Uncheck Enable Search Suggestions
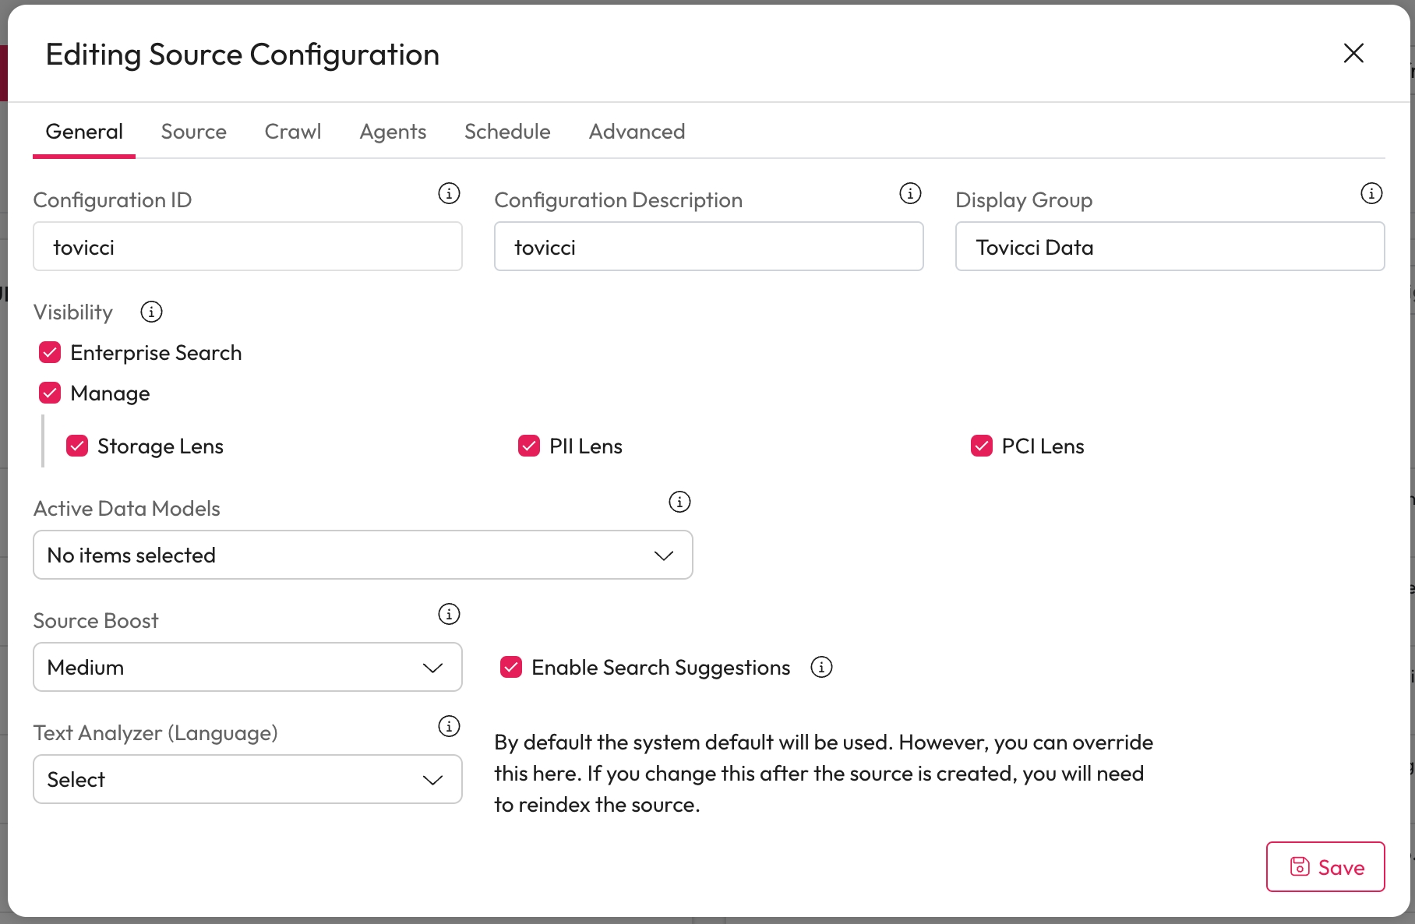 tap(511, 667)
